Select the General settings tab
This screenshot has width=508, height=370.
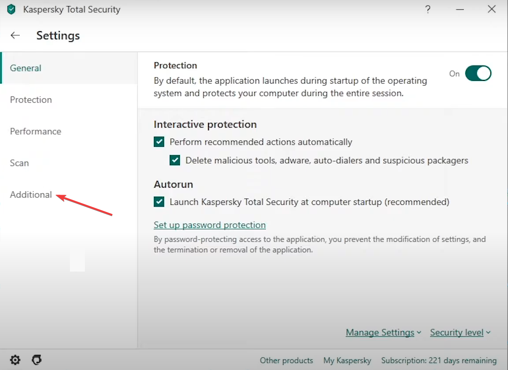coord(69,68)
